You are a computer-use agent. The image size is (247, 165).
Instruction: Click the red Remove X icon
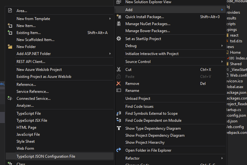click(x=119, y=83)
